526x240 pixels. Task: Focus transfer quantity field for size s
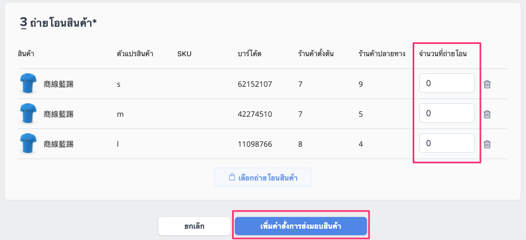(447, 83)
